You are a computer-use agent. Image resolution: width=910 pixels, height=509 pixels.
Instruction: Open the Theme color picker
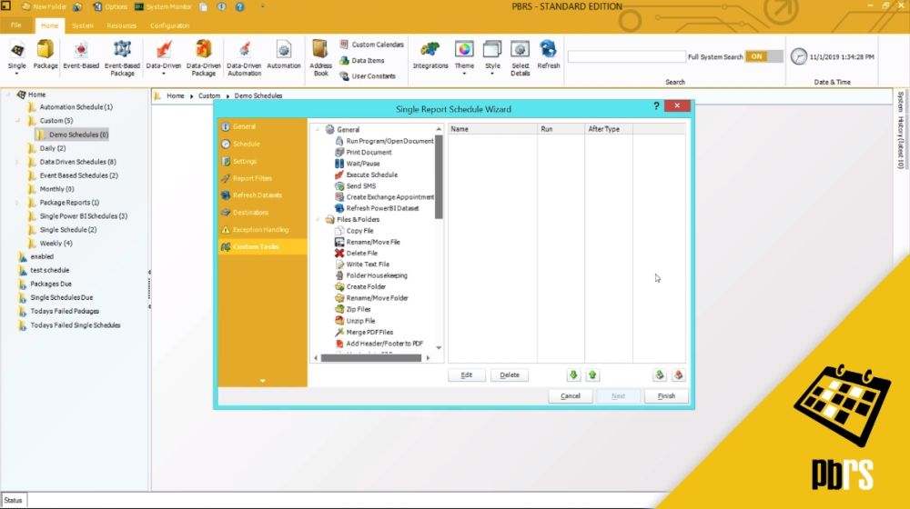464,57
